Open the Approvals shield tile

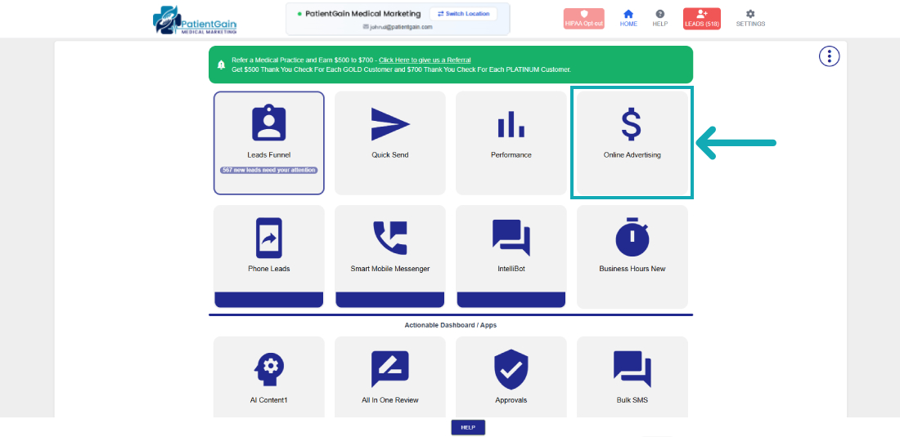click(x=511, y=377)
